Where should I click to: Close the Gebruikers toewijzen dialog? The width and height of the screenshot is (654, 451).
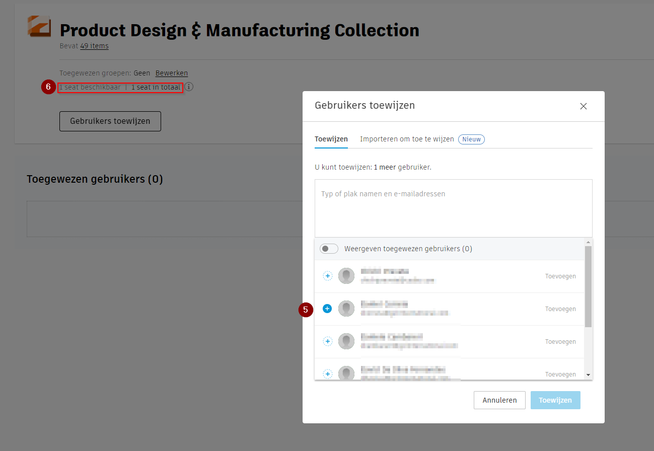click(584, 106)
